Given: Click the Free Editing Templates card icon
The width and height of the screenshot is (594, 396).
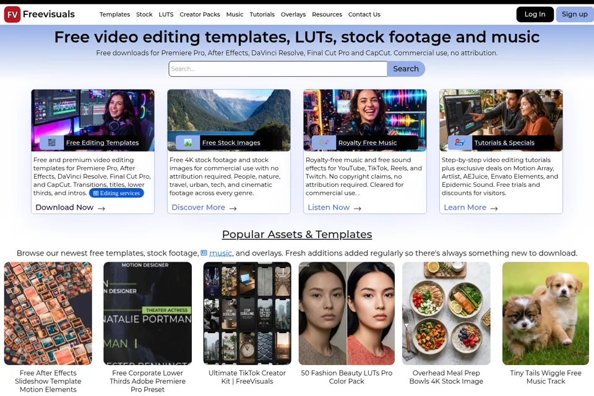Looking at the screenshot, I should 52,142.
